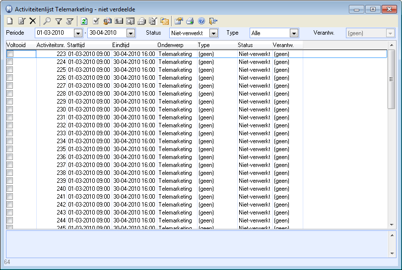Select activity number 230
Screen dimensions: 402x270
(x=61, y=109)
